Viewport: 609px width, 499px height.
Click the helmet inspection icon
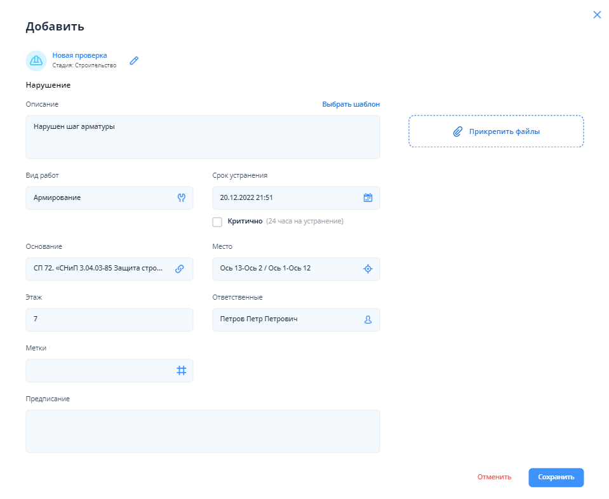36,61
